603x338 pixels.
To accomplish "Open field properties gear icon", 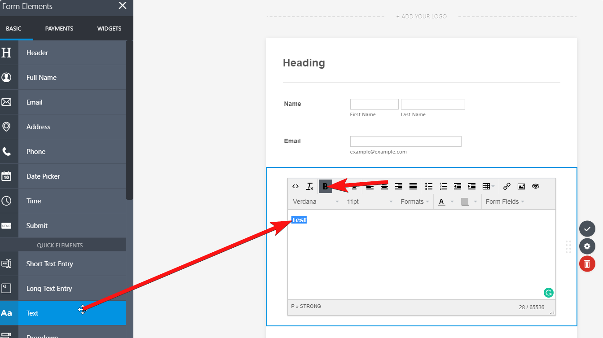I will pos(587,246).
